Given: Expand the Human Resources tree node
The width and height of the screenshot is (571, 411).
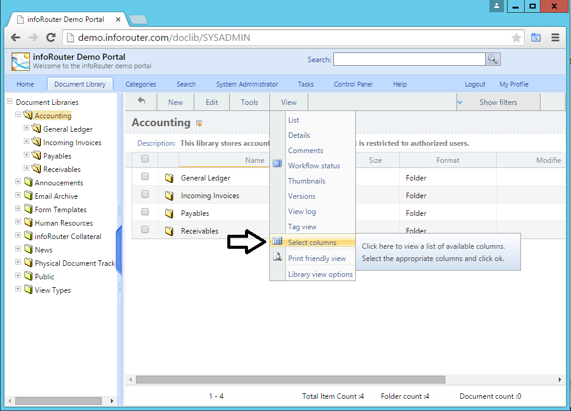Looking at the screenshot, I should coord(18,223).
